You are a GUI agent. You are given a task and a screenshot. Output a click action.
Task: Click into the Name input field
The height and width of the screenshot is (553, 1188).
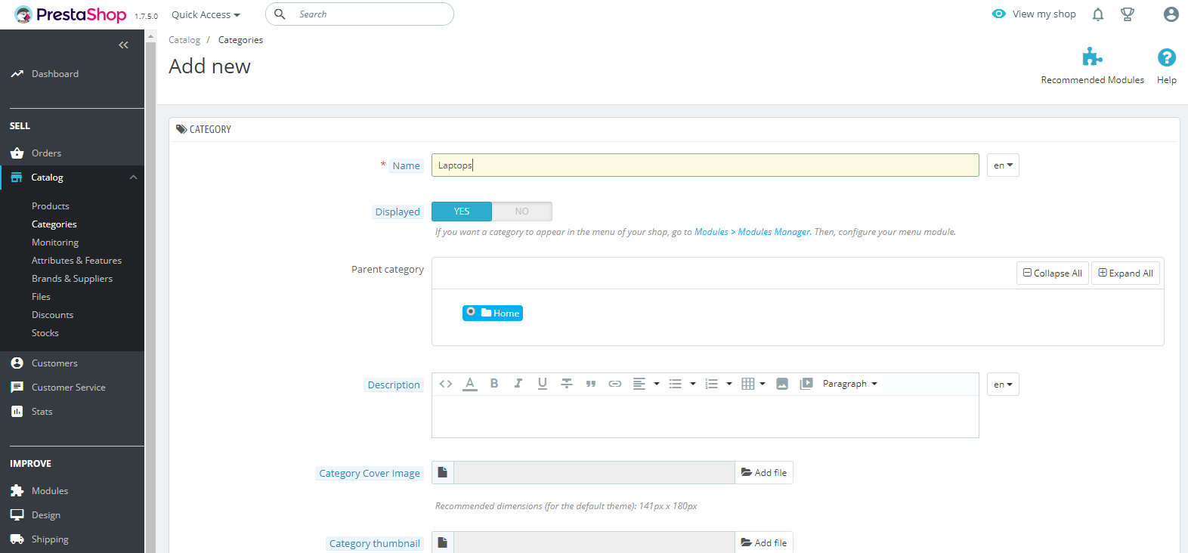(705, 165)
